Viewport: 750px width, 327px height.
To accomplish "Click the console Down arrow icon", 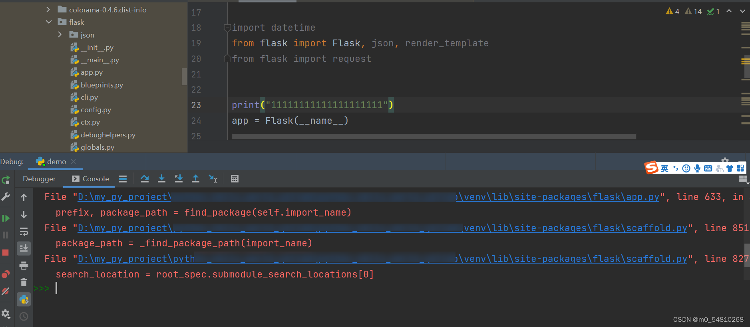I will coord(24,215).
